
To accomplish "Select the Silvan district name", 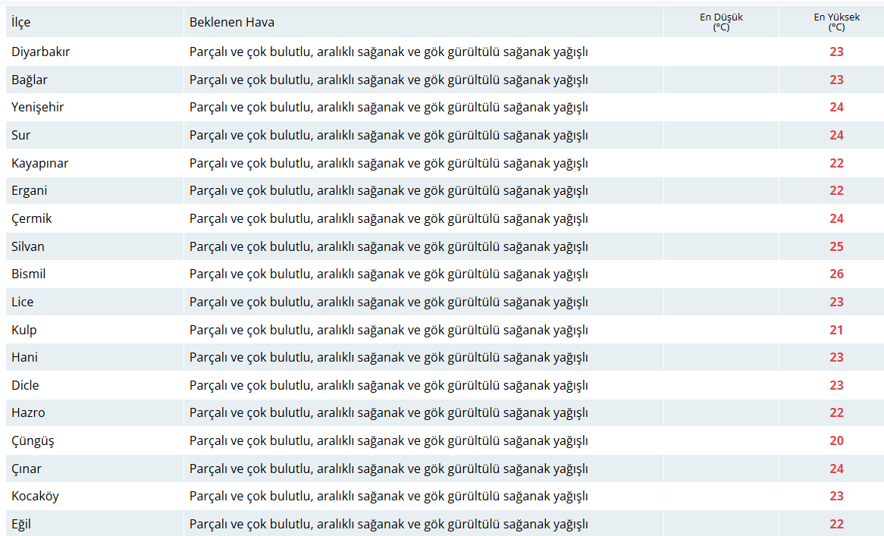I will [27, 246].
